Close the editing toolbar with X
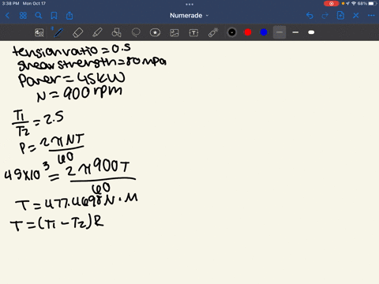 356,16
